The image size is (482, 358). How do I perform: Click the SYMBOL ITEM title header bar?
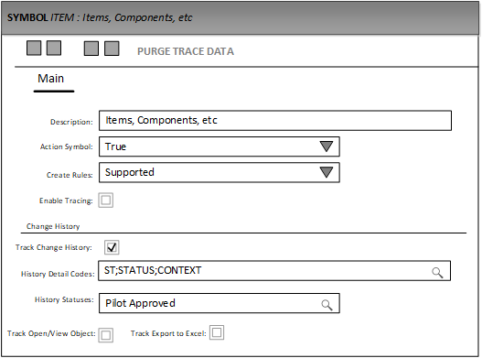240,17
